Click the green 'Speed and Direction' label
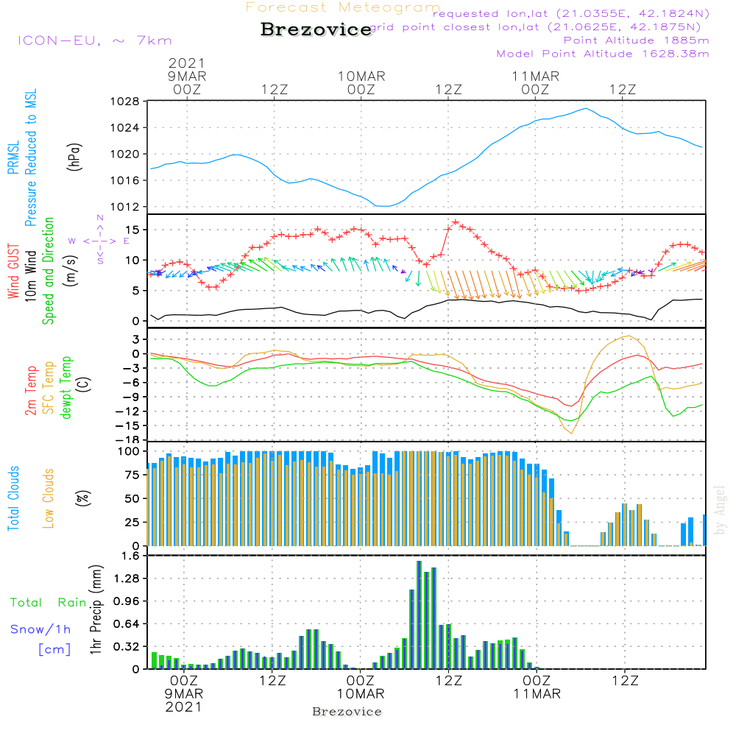Screen dimensions: 736x736 pyautogui.click(x=49, y=271)
